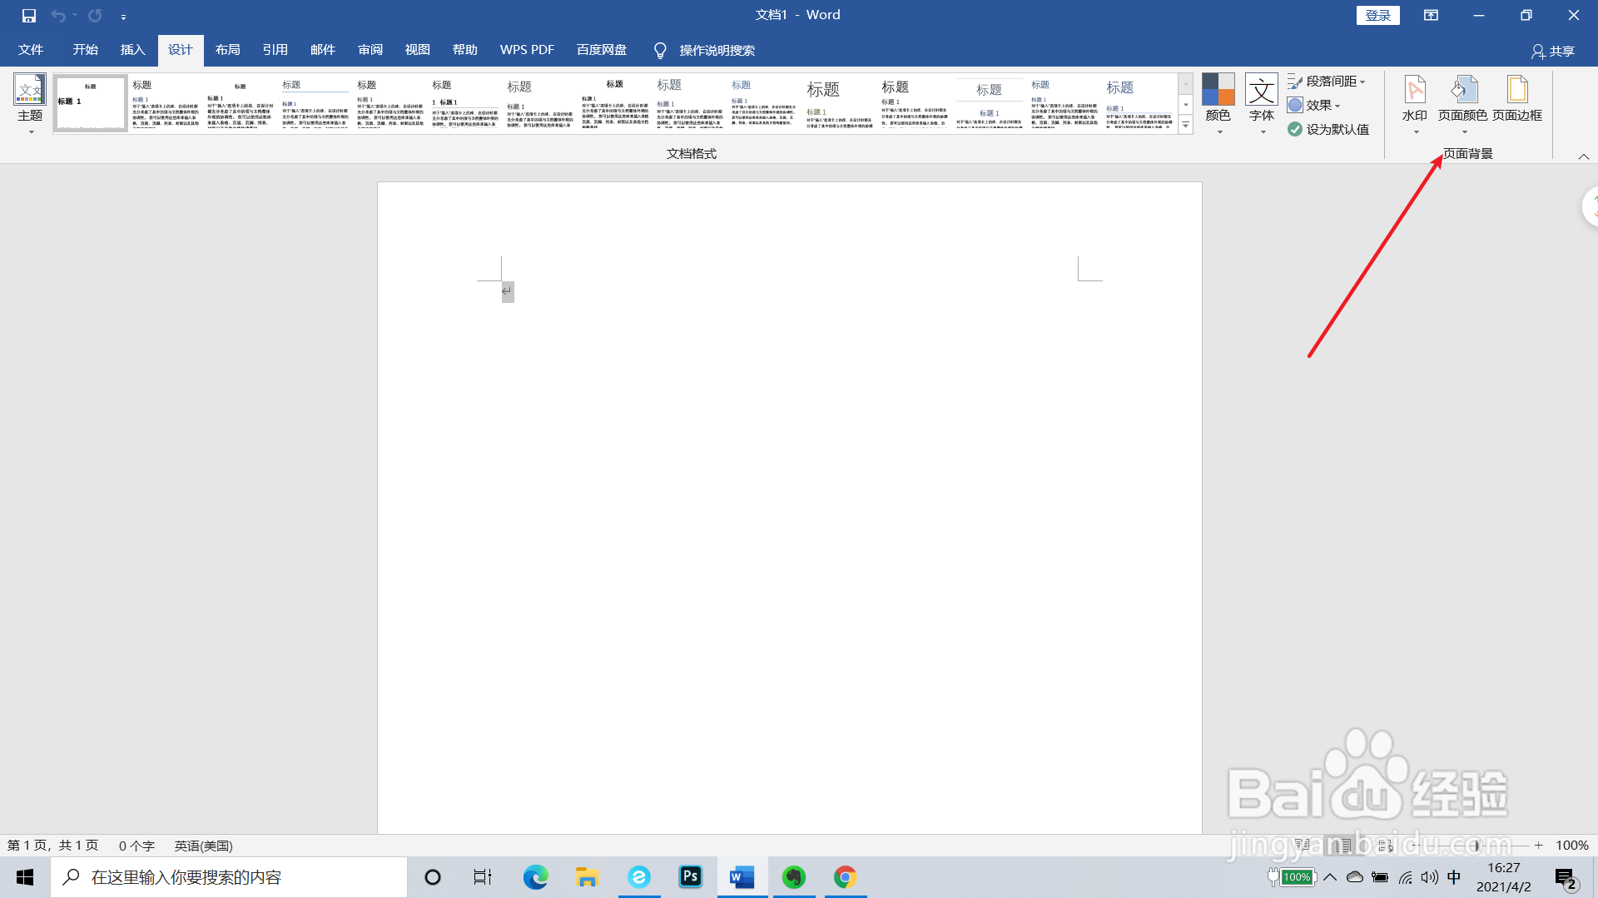Screen dimensions: 1598x898
Task: Click the language indicator 英语(美国)
Action: click(x=204, y=846)
